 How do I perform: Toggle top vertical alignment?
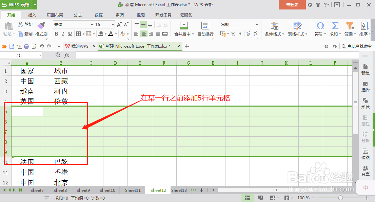click(136, 24)
